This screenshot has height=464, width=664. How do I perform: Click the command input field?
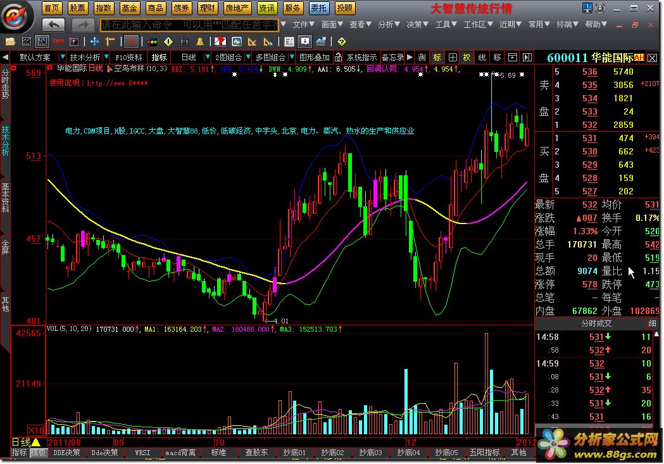pos(190,25)
